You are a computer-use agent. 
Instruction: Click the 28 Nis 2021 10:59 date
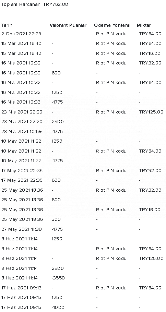[22, 132]
